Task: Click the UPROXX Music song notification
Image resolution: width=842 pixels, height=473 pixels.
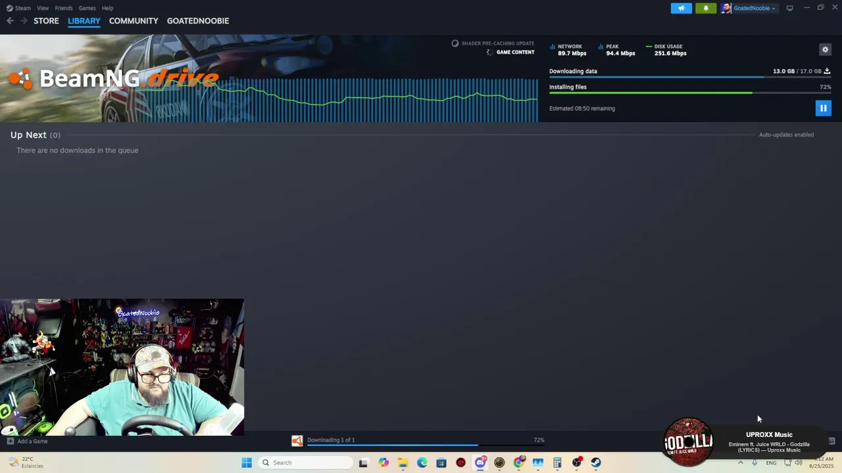Action: 769,442
